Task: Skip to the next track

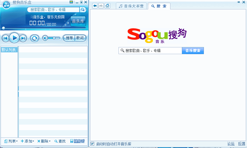Action: pyautogui.click(x=23, y=38)
